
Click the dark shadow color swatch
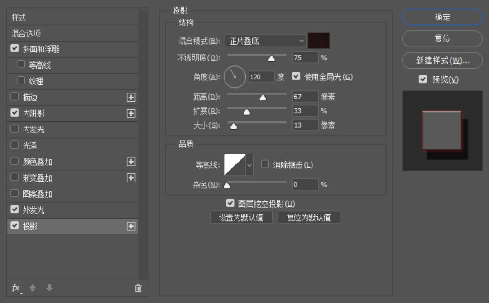319,41
